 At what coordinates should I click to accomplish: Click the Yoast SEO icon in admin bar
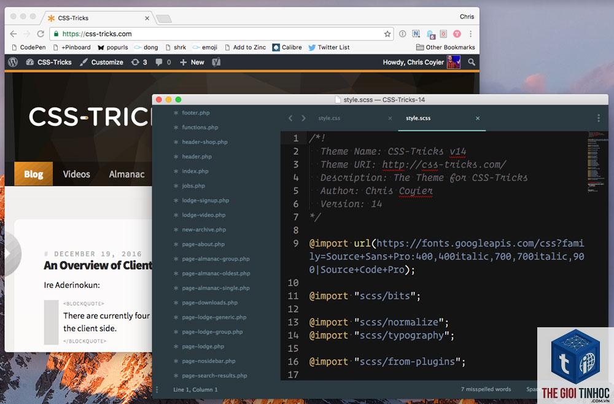(x=216, y=62)
